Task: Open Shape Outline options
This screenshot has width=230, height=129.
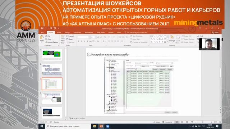Action: [188, 39]
